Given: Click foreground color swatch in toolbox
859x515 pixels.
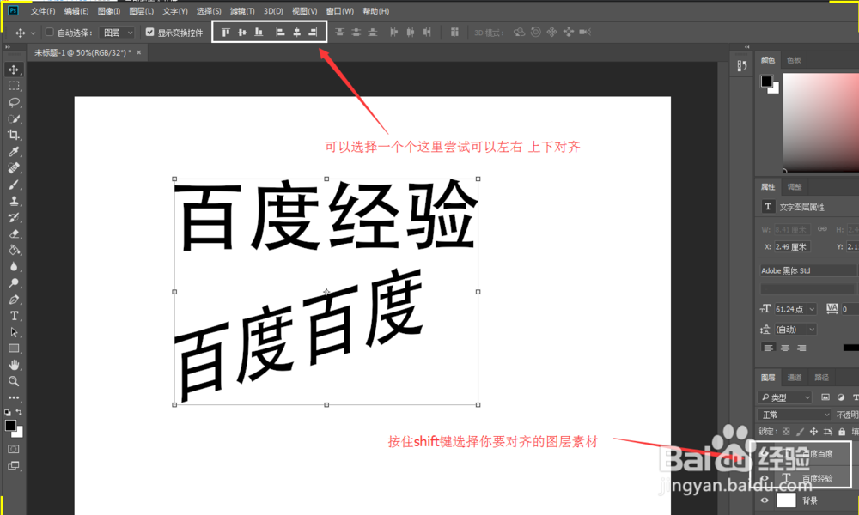Looking at the screenshot, I should point(10,425).
